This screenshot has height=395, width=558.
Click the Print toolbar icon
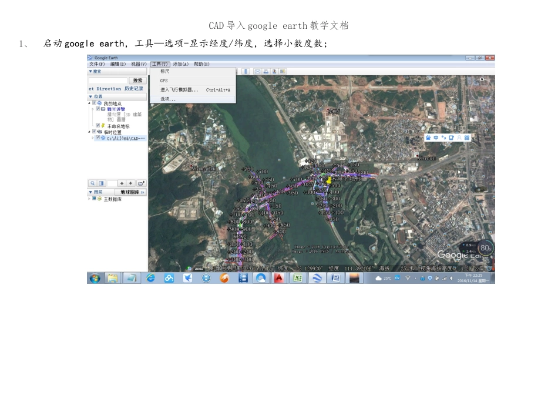266,72
